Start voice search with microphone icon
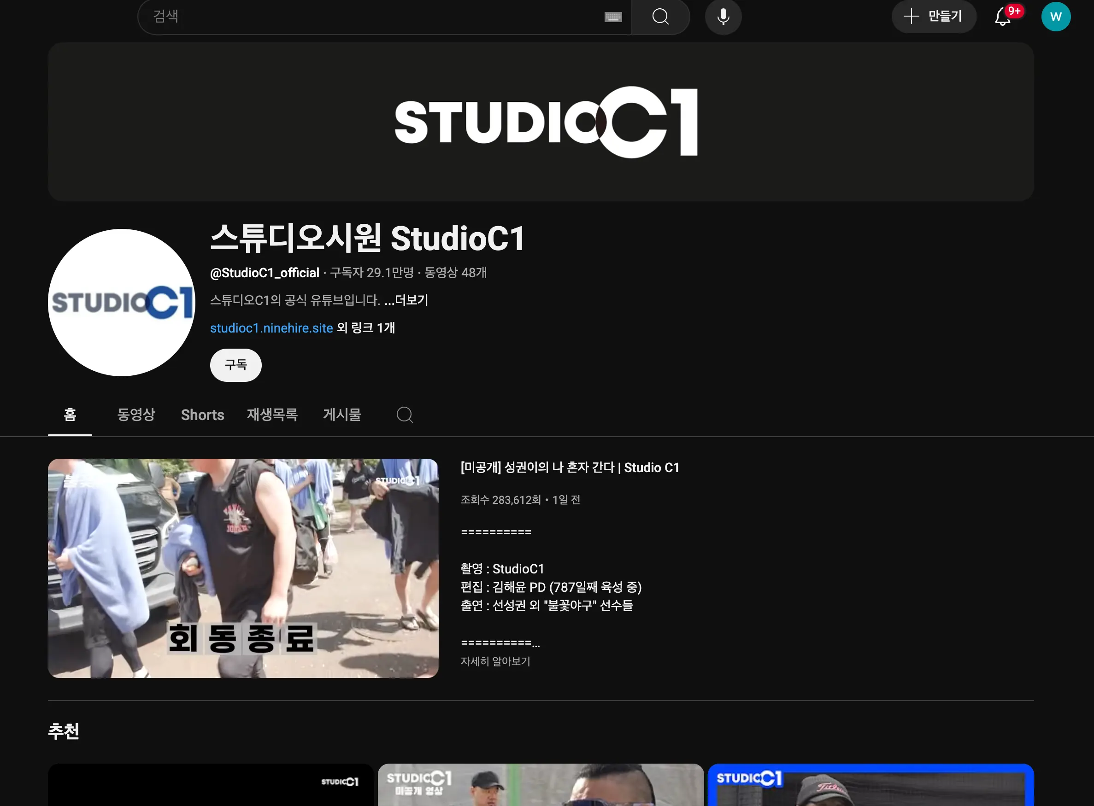This screenshot has height=806, width=1094. click(723, 17)
